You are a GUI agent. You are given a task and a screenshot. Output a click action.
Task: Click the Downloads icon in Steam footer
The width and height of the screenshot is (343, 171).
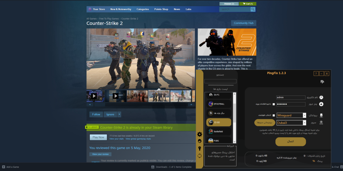tap(153, 167)
